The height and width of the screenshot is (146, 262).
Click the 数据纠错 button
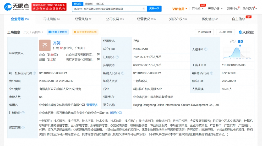click(205, 32)
